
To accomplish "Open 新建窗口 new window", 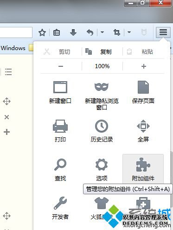I will (60, 92).
